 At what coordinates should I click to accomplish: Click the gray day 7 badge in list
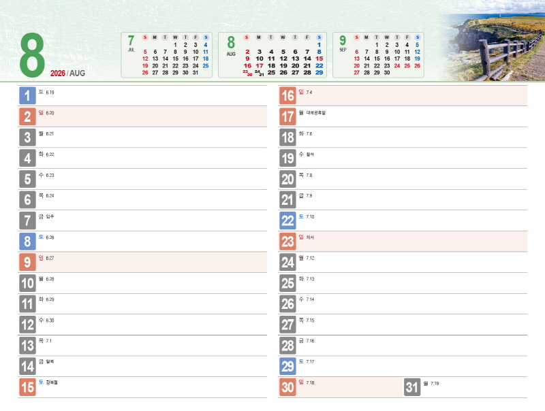pyautogui.click(x=27, y=220)
